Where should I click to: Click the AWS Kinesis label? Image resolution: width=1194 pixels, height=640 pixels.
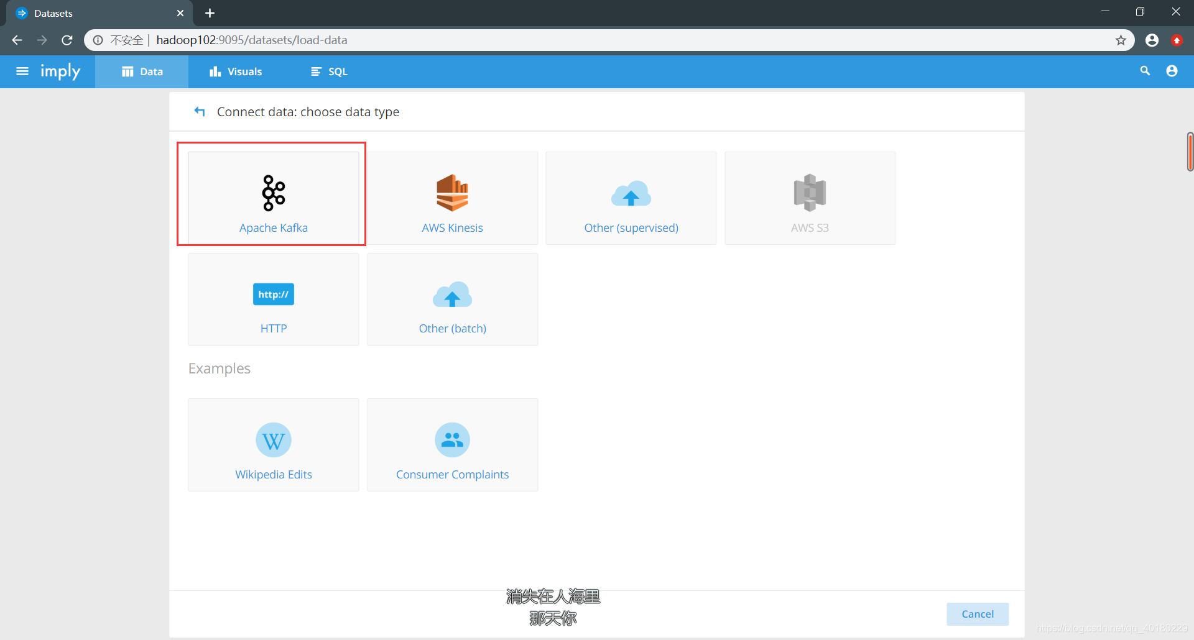point(452,228)
